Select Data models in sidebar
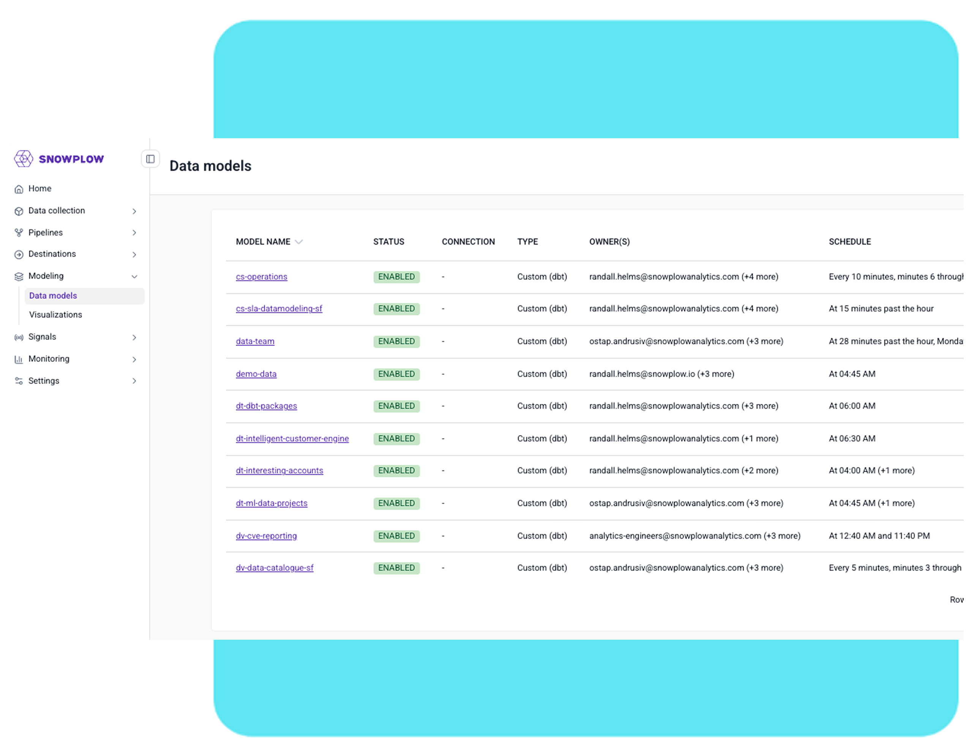 [53, 295]
